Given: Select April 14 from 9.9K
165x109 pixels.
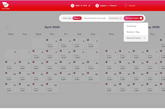Looking at the screenshot, I should [25, 66].
